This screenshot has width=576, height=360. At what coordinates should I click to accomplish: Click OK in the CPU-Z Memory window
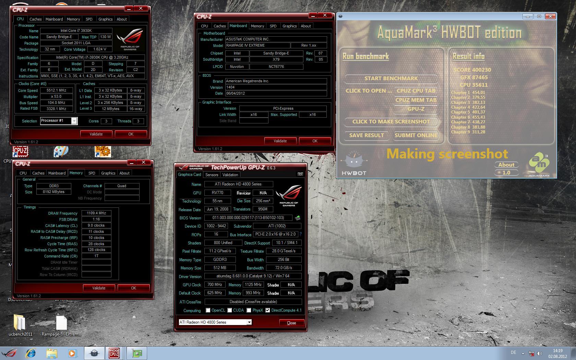point(133,288)
